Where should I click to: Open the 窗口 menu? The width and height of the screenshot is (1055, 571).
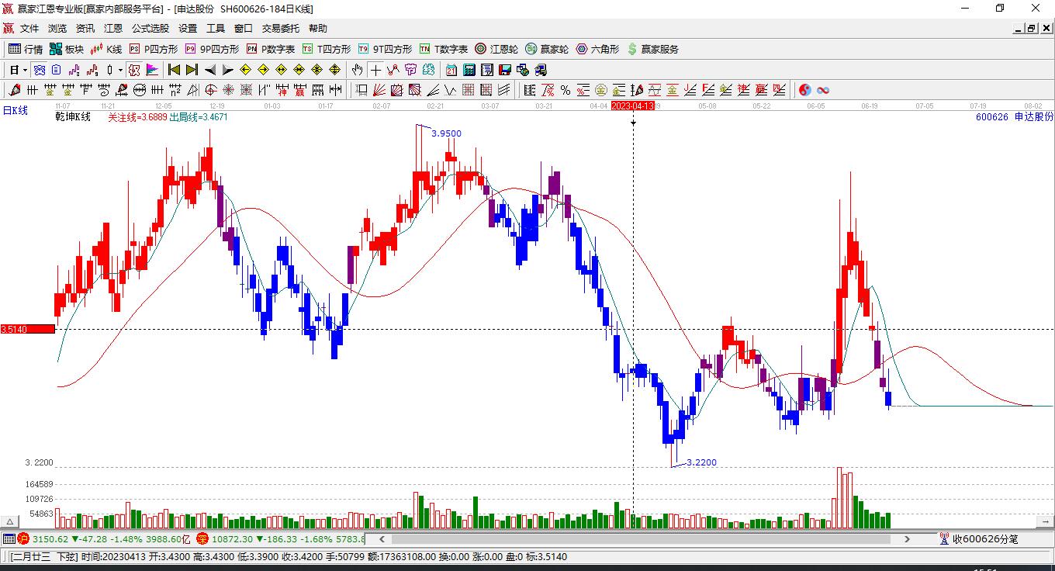coord(244,29)
